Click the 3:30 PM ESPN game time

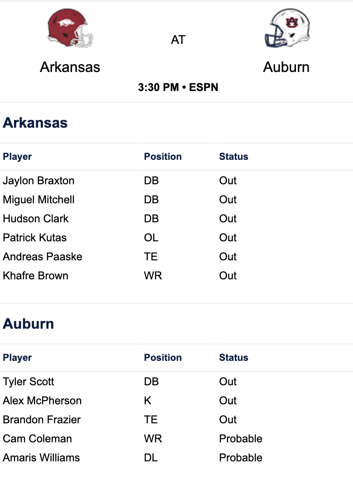coord(178,87)
